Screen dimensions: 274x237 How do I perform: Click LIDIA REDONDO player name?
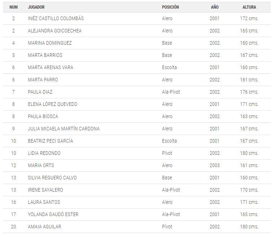click(x=44, y=153)
